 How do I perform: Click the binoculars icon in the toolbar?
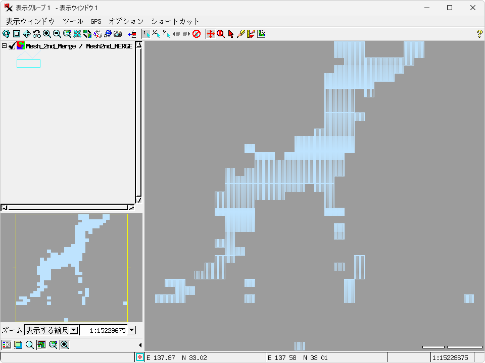click(x=37, y=34)
